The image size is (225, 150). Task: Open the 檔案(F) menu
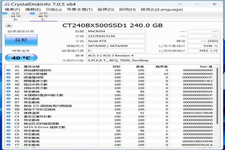pyautogui.click(x=12, y=10)
